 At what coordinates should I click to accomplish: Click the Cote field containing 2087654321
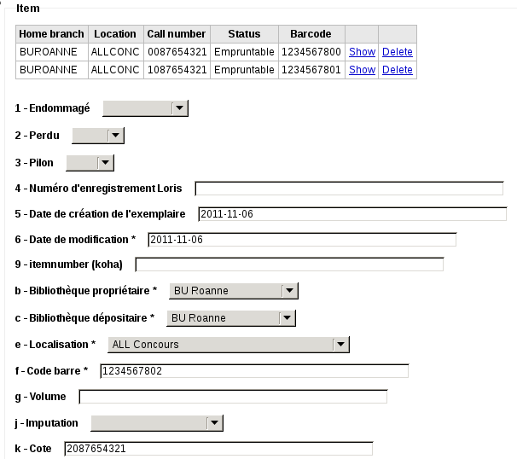coord(218,449)
